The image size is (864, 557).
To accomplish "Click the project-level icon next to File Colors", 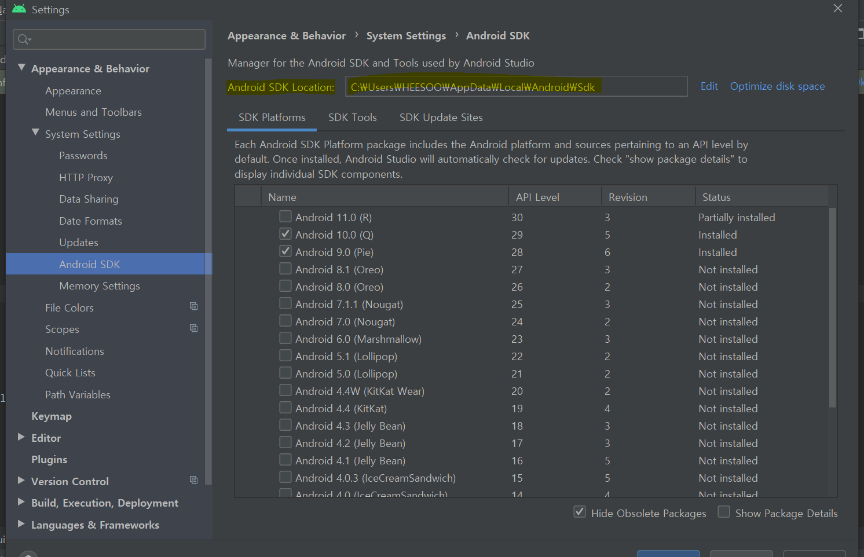I will coord(194,306).
